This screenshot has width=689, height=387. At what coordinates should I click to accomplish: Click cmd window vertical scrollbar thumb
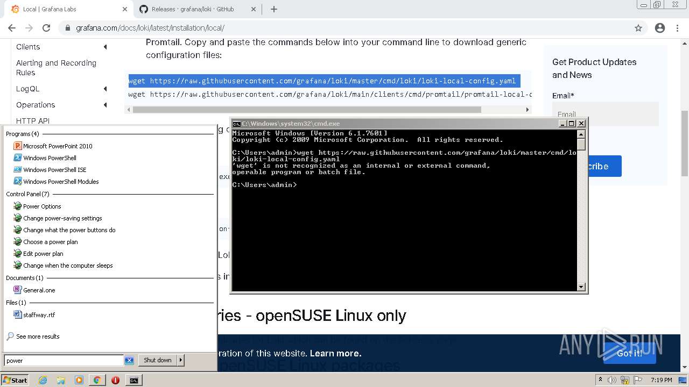581,144
